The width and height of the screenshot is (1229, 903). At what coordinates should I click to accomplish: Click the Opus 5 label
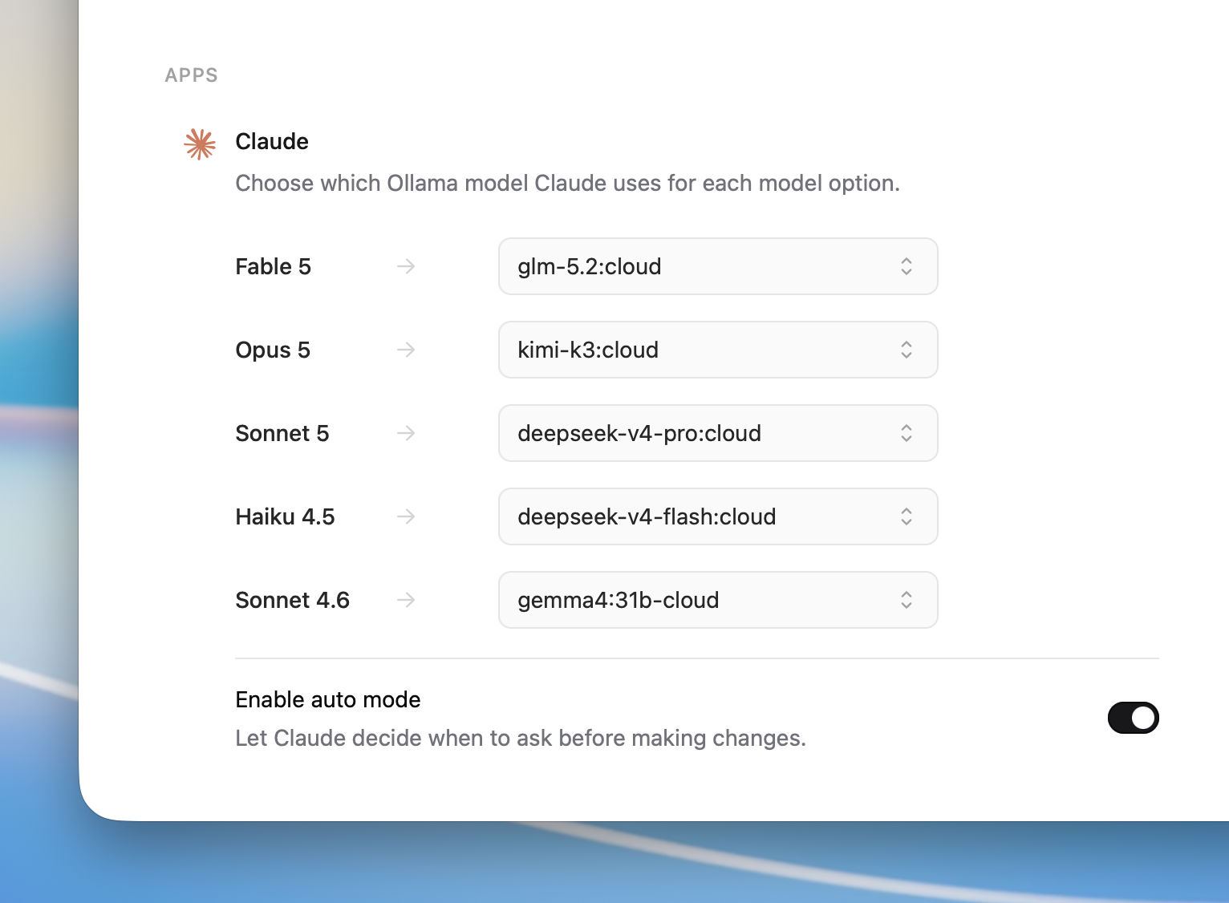(x=273, y=350)
